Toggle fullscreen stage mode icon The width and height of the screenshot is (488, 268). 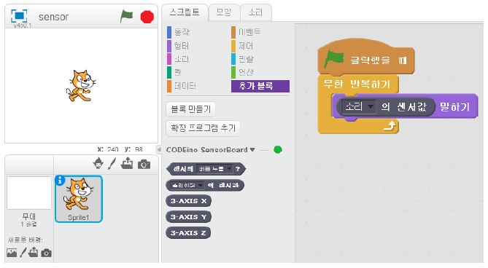[19, 16]
